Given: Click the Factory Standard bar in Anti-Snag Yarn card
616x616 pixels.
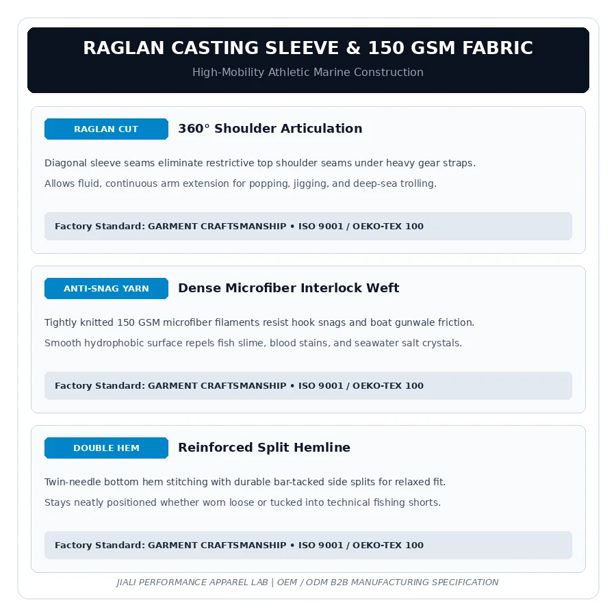Looking at the screenshot, I should click(x=308, y=386).
